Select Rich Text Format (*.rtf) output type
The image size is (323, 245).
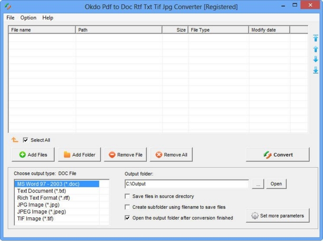tap(57, 198)
